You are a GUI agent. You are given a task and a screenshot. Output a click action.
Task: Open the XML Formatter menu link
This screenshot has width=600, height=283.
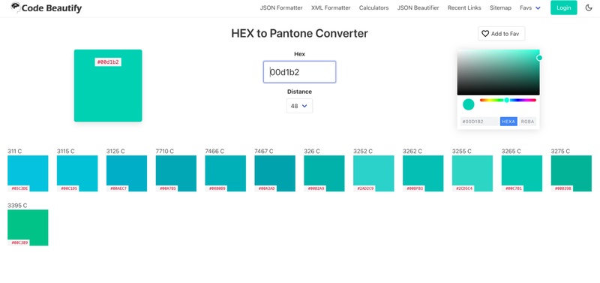(x=331, y=8)
